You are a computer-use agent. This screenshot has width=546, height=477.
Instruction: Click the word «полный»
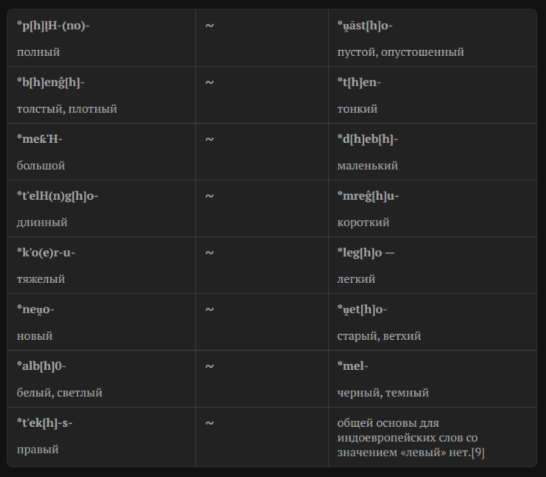point(38,52)
